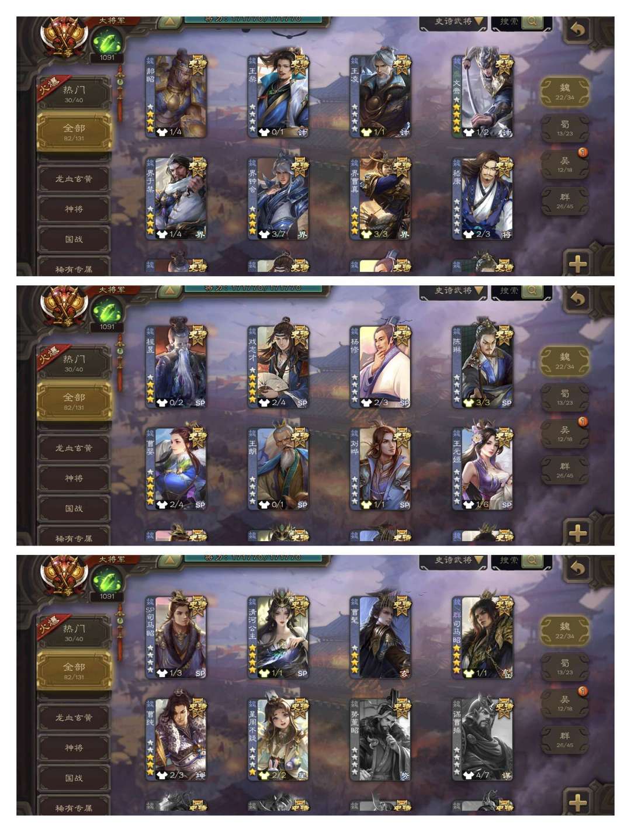
Task: Select the 群 faction tab in the bottom screenshot
Action: 564,739
